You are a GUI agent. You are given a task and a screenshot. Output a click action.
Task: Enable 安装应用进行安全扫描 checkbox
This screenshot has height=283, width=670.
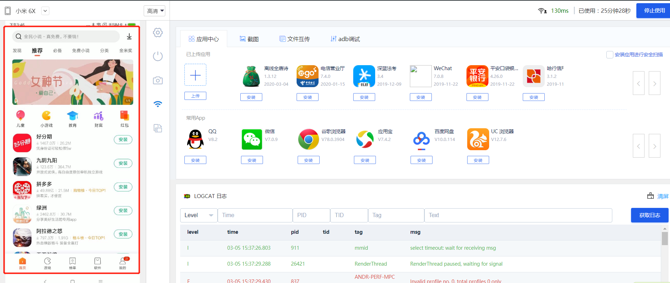pyautogui.click(x=609, y=55)
